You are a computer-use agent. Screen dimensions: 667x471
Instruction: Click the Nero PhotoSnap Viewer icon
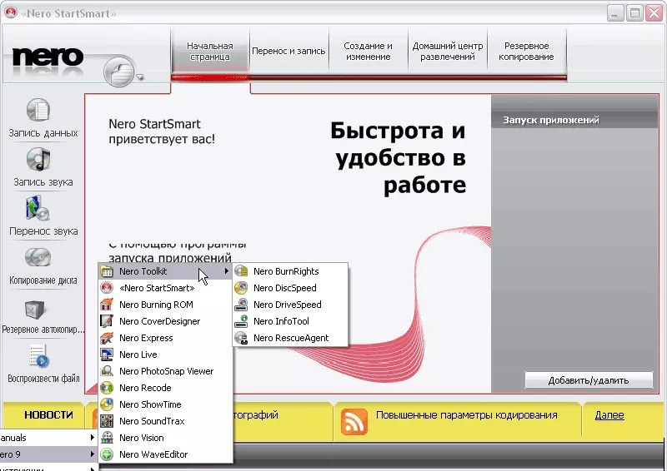tap(107, 371)
